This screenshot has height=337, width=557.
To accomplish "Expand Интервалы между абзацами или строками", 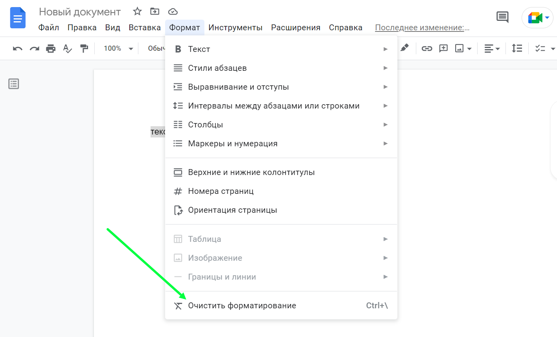I will coord(281,106).
